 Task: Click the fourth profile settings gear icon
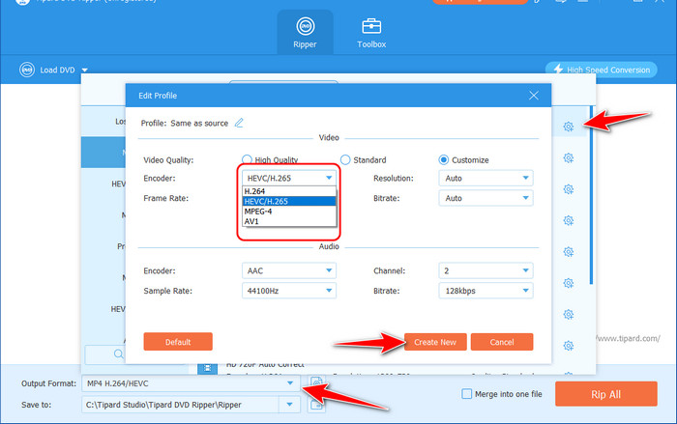(x=569, y=220)
